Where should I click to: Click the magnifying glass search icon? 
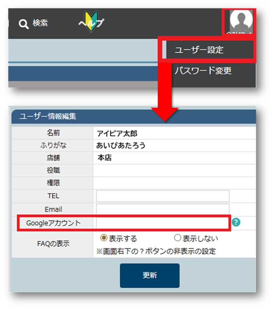coord(23,24)
